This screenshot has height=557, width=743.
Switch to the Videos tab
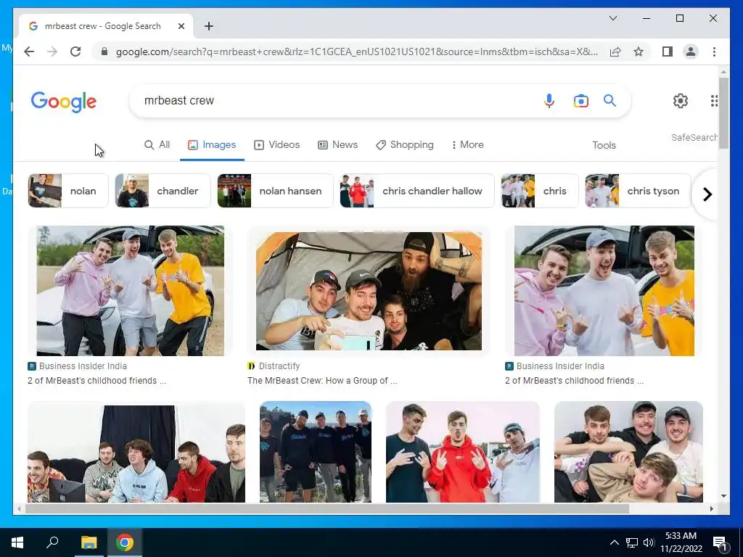pos(276,145)
